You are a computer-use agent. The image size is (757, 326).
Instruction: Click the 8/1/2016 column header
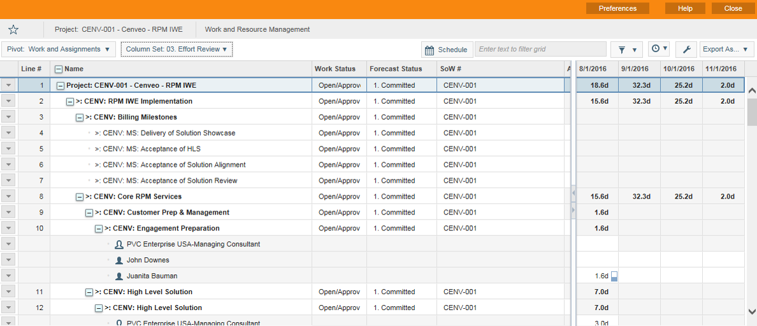coord(597,69)
